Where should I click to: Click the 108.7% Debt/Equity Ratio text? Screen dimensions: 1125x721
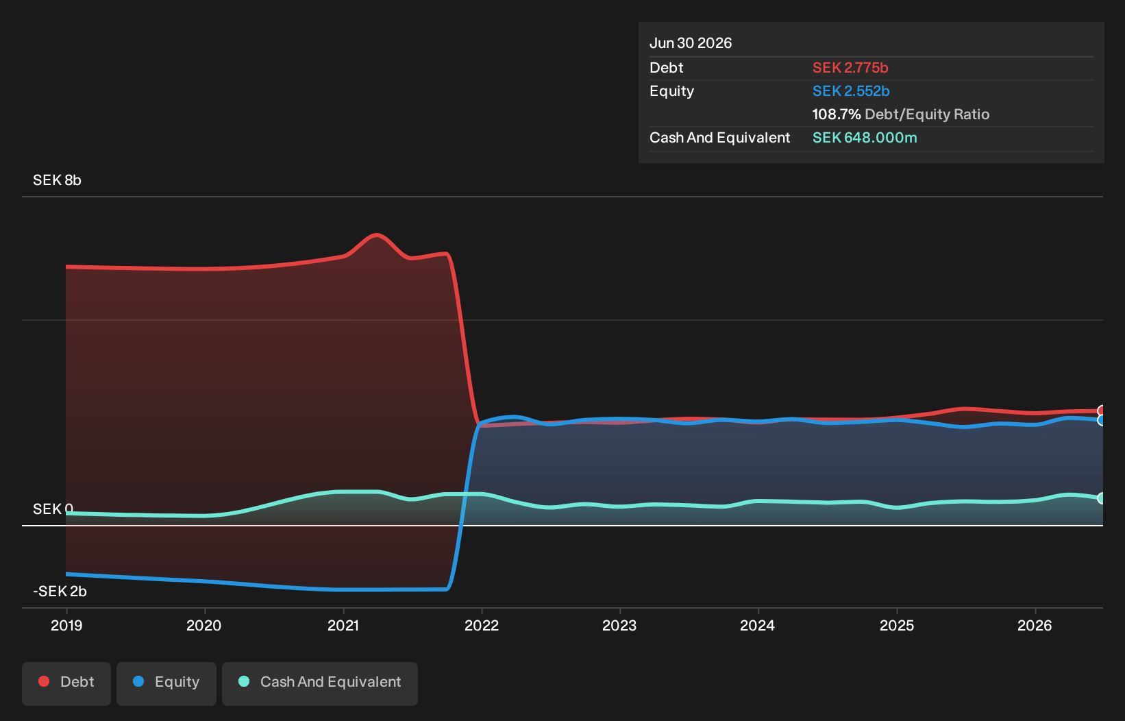click(901, 114)
